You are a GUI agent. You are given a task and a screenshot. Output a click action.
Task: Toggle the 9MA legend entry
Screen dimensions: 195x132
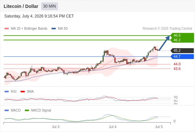coord(27,91)
